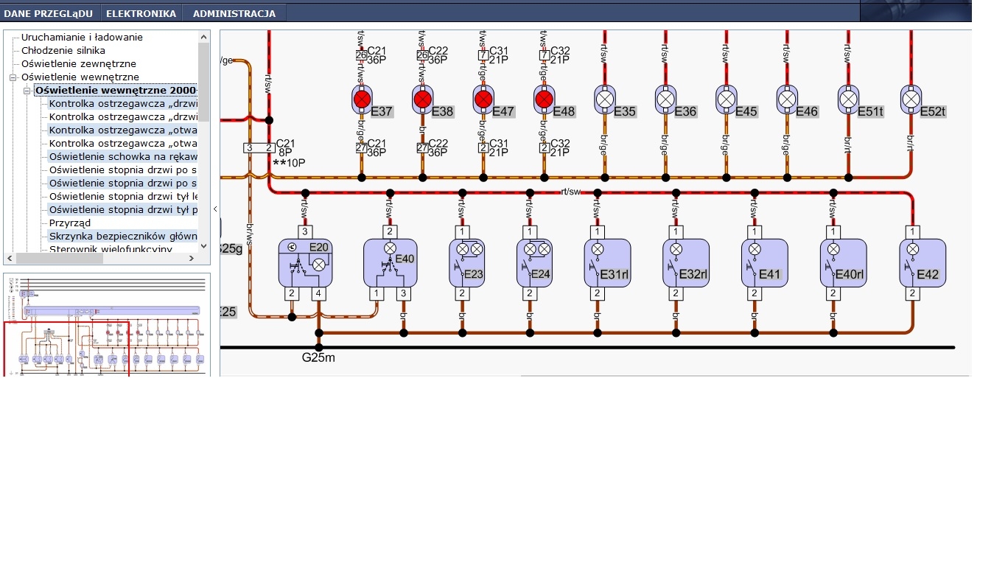Click the G25g label at diagram edge

[231, 249]
